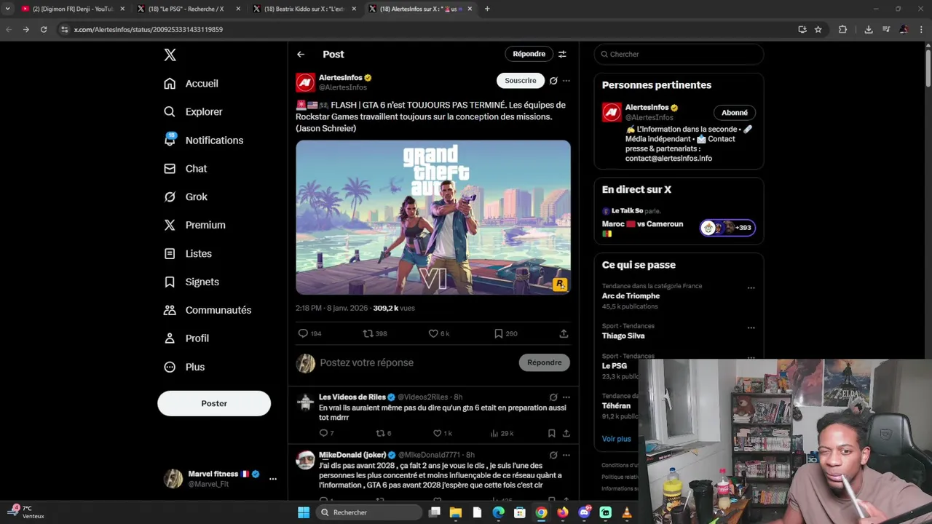Screen dimensions: 932x524
Task: View analytics 29 k on Riles reply
Action: pos(502,433)
